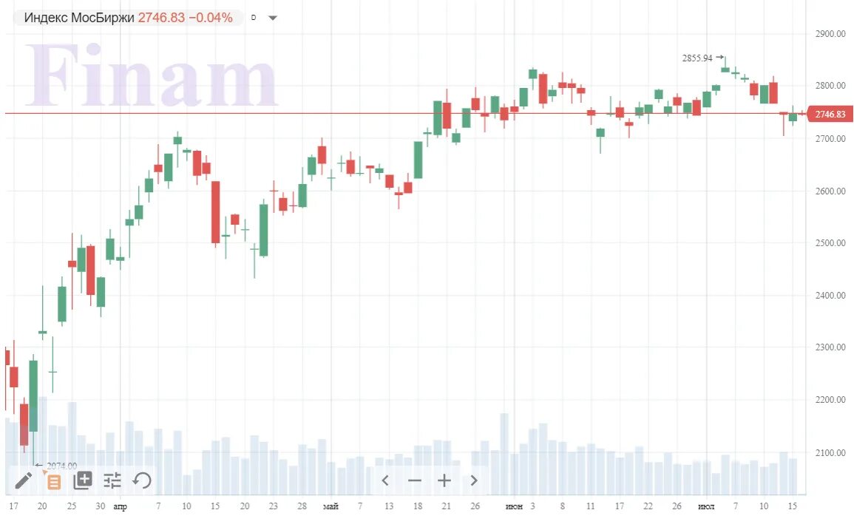Screen dimensions: 854x527
Task: Click the июн month label on time axis
Action: coord(513,506)
